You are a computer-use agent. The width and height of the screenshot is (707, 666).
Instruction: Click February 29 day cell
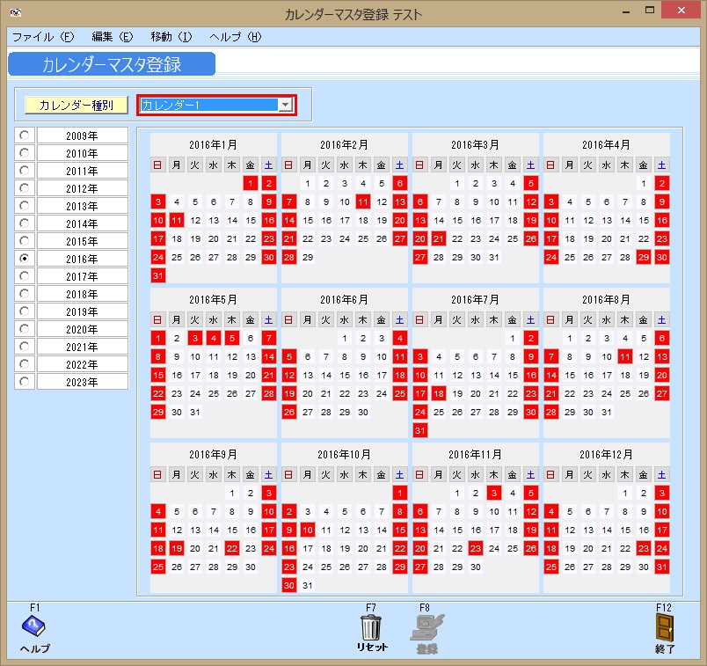tap(308, 257)
